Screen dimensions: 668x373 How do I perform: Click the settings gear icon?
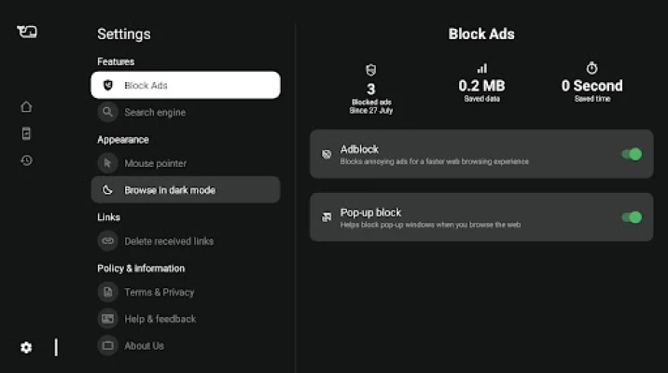pos(26,347)
